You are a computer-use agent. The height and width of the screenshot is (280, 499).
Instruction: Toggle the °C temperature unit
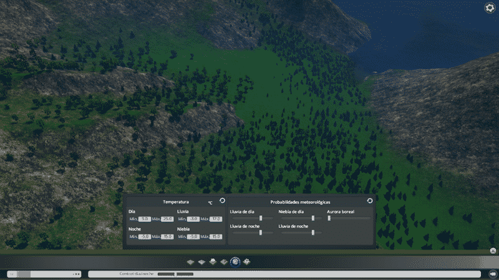pos(210,203)
